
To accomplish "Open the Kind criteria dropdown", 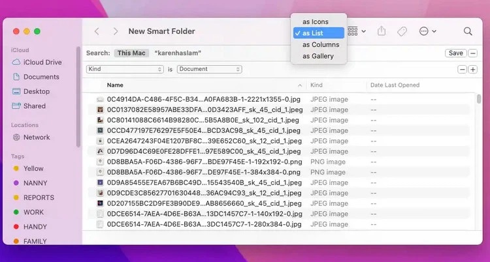I will (x=125, y=69).
